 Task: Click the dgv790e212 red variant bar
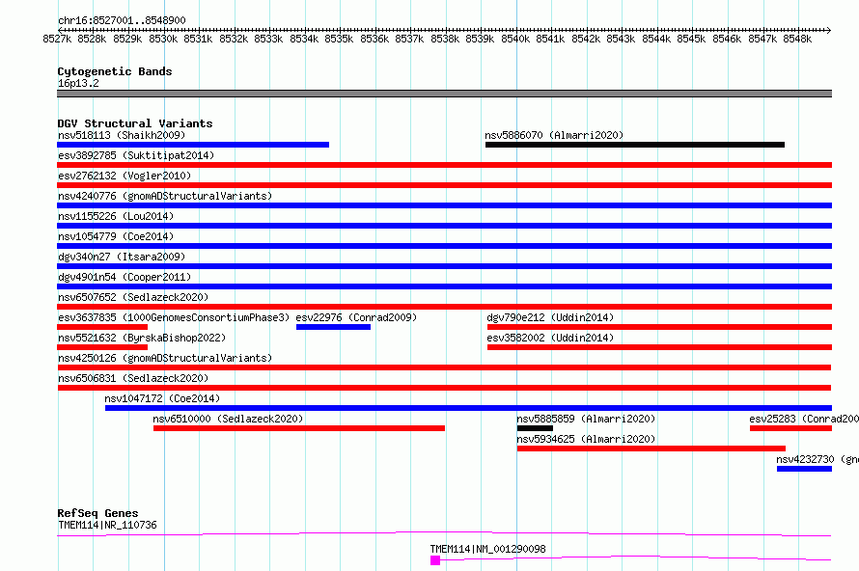(659, 327)
